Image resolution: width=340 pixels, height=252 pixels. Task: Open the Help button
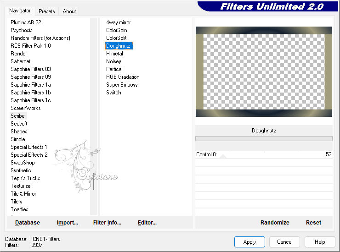320,241
